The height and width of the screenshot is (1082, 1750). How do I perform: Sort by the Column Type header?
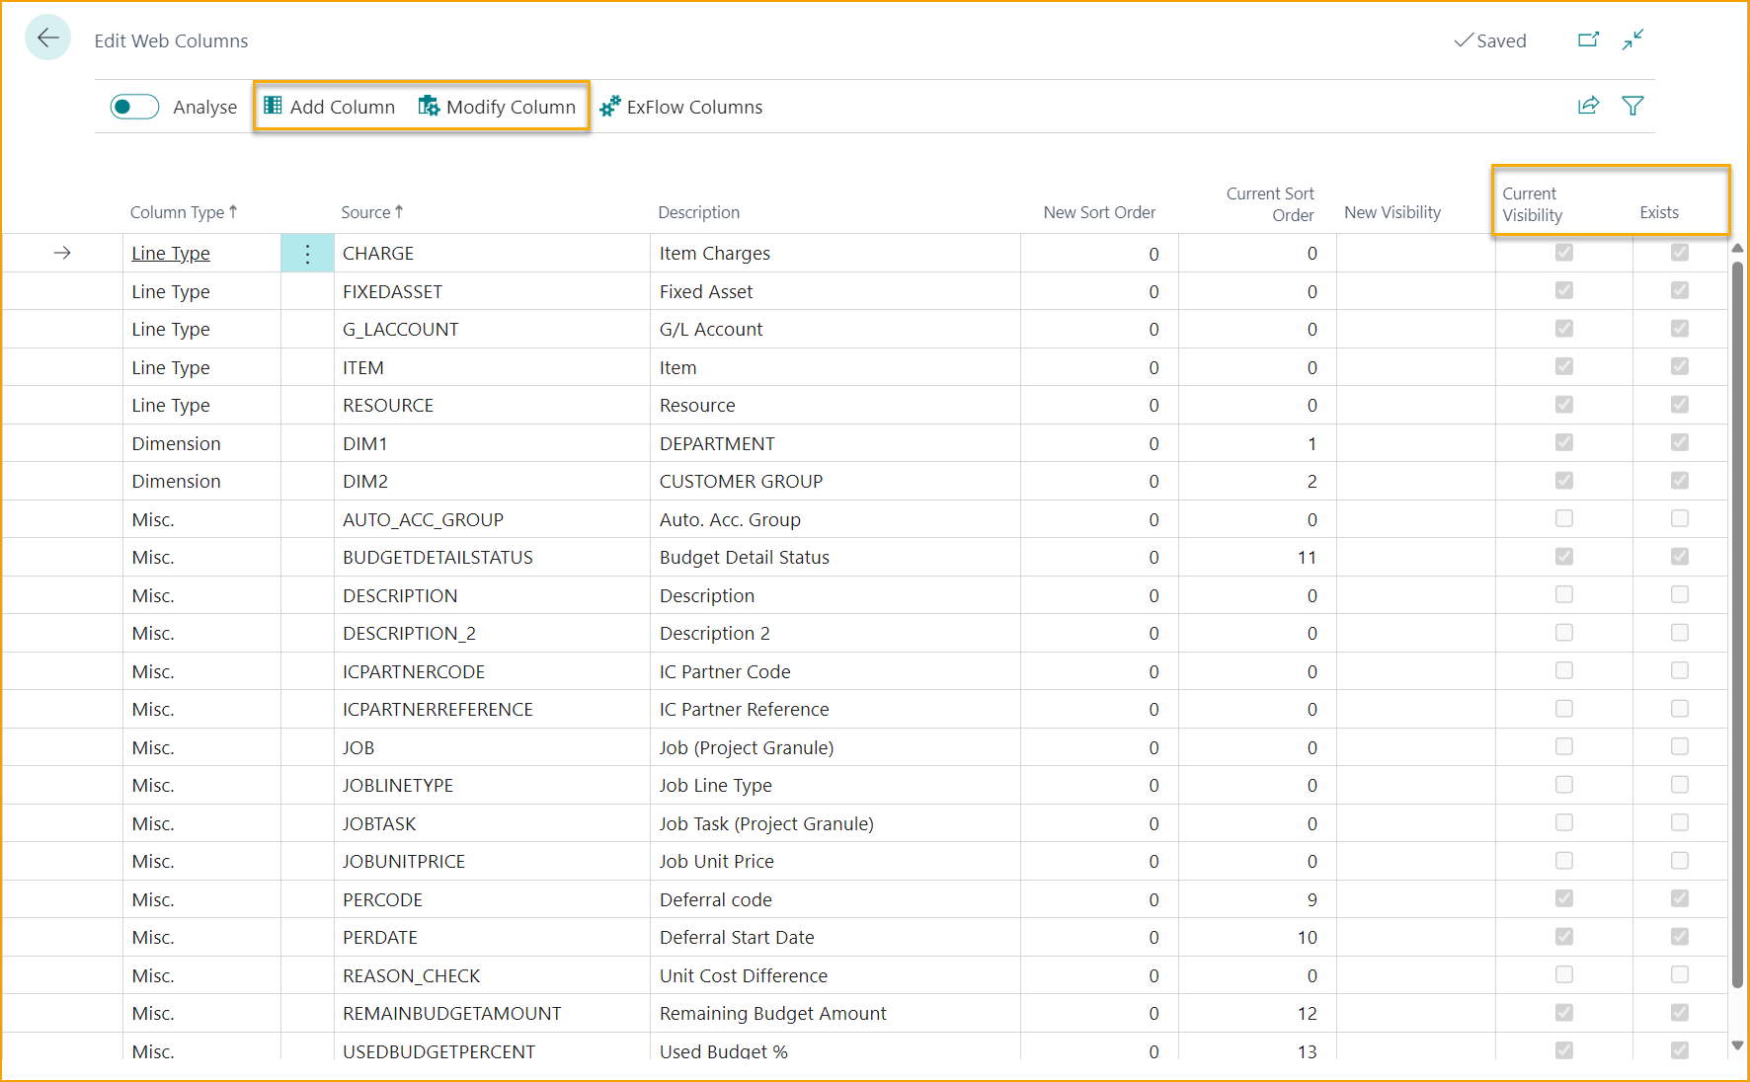tap(178, 212)
